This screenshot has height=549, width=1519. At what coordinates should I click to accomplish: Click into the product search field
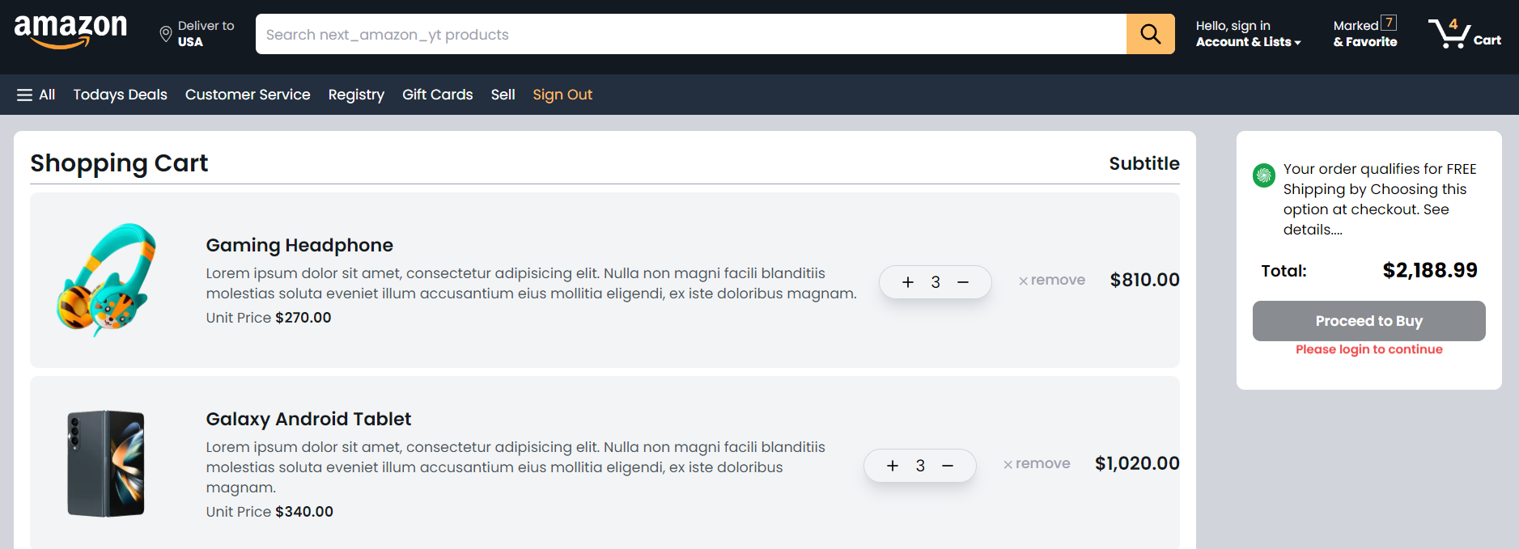(691, 34)
